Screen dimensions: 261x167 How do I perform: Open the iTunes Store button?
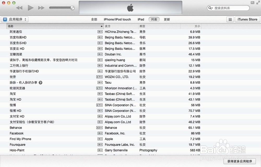247,20
